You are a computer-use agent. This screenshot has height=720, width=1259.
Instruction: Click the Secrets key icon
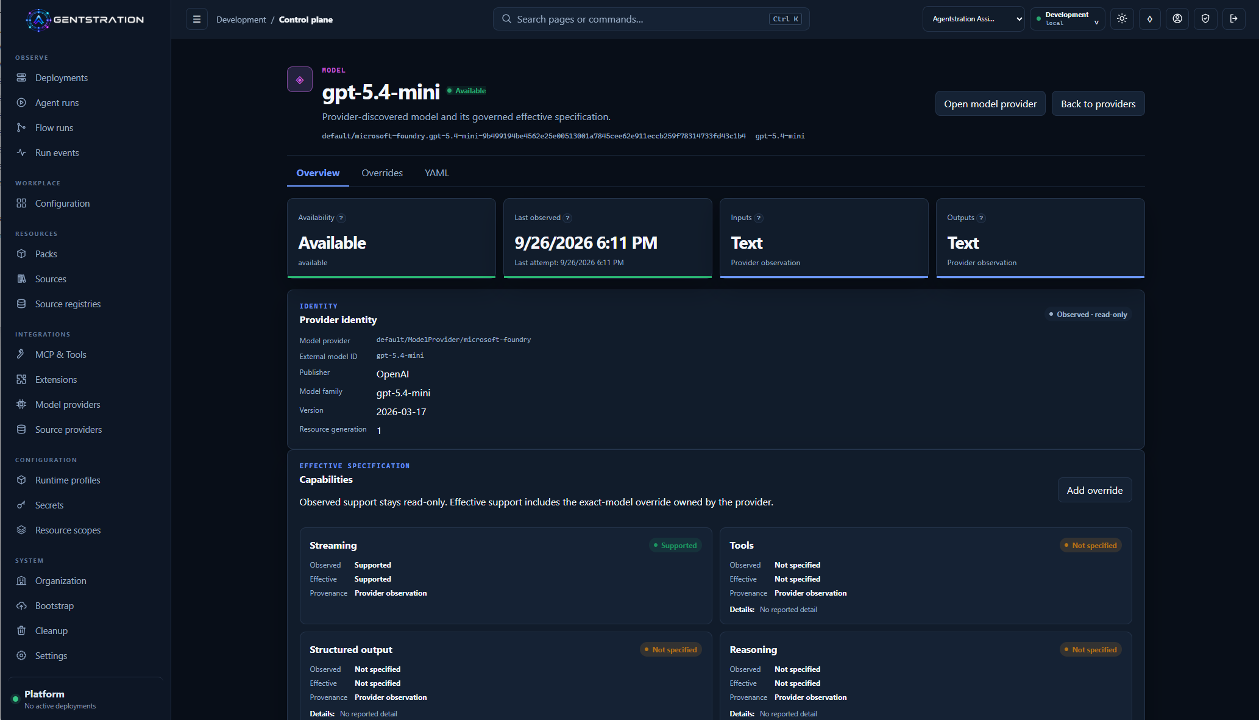click(21, 505)
